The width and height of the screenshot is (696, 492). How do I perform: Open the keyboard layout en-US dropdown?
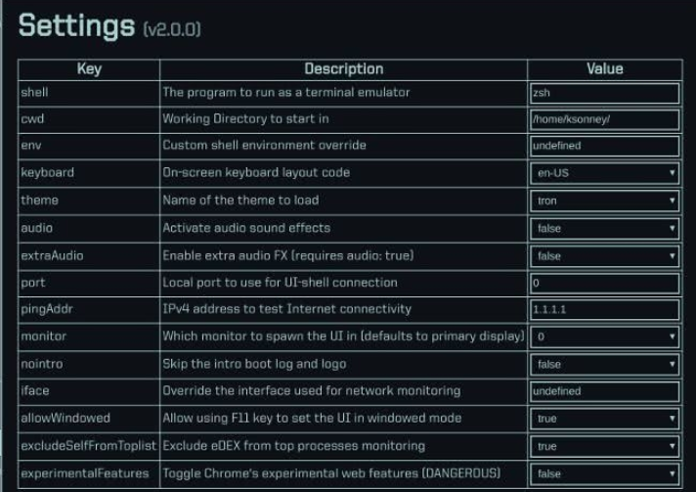click(604, 173)
